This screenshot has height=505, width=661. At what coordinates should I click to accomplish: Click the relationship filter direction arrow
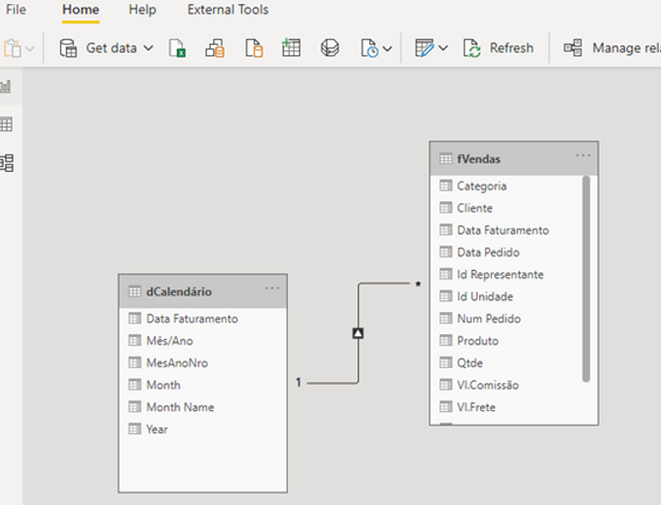358,333
